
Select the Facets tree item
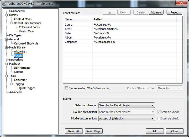point(18,56)
